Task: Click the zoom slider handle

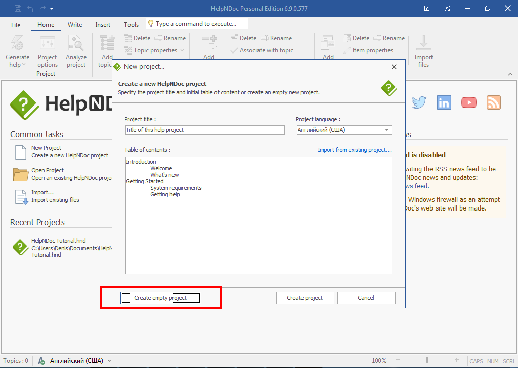Action: pyautogui.click(x=427, y=360)
